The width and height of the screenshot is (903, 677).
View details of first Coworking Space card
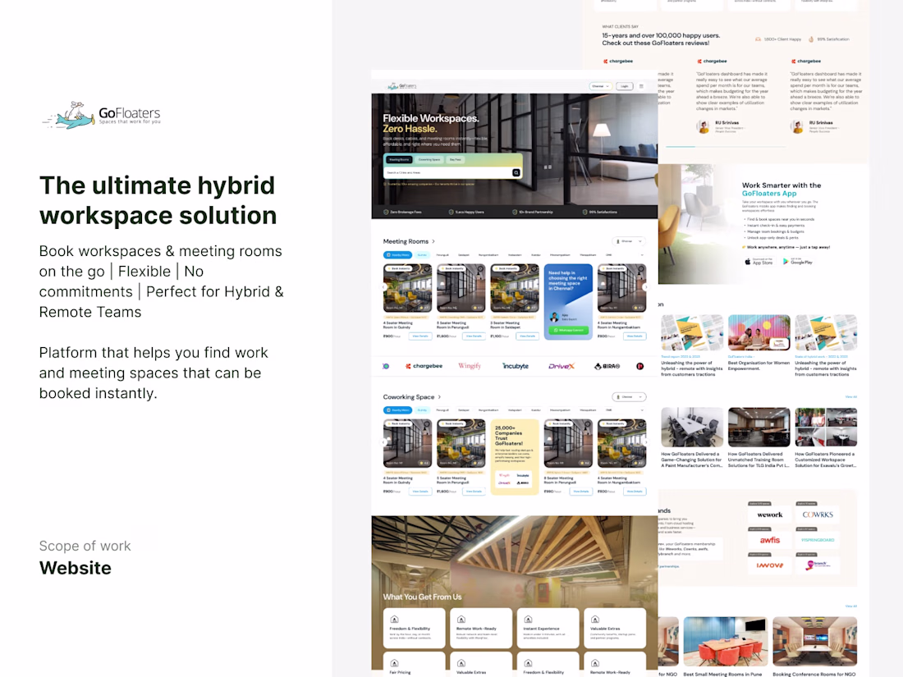tap(419, 492)
